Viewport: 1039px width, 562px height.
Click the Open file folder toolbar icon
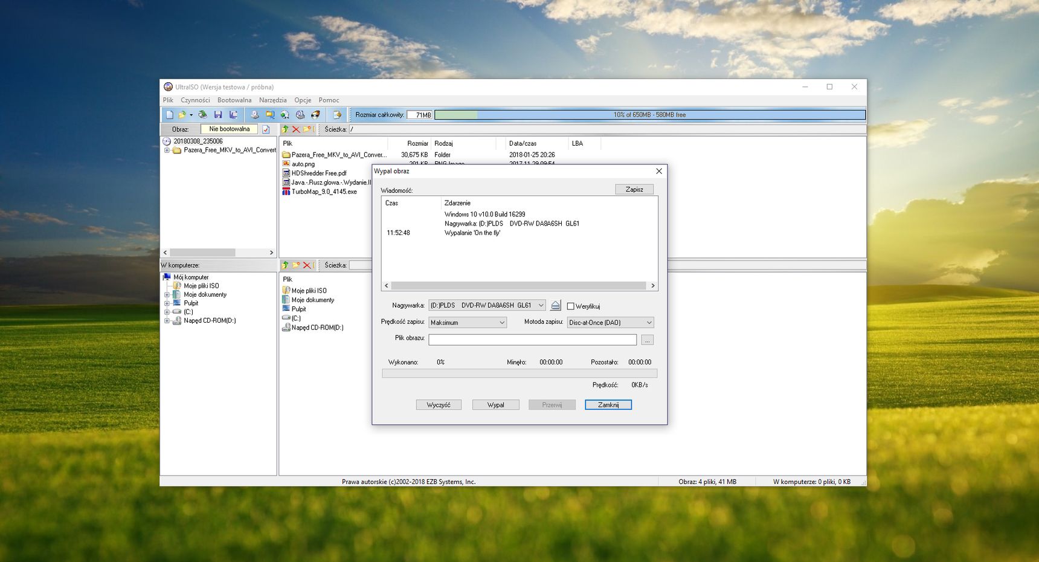point(182,115)
